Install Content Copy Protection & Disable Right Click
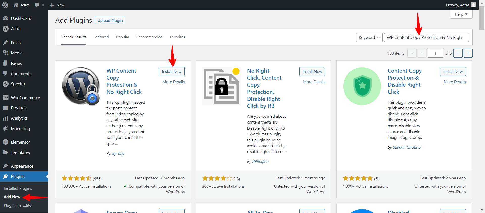485x213 pixels. tap(453, 71)
